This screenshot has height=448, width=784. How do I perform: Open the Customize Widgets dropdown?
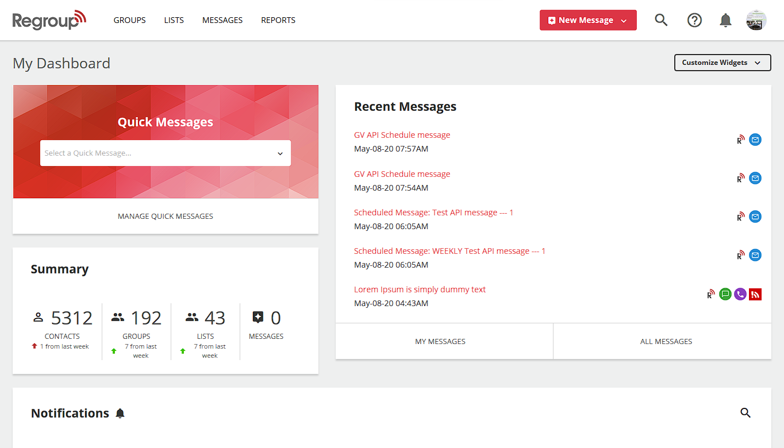coord(722,63)
